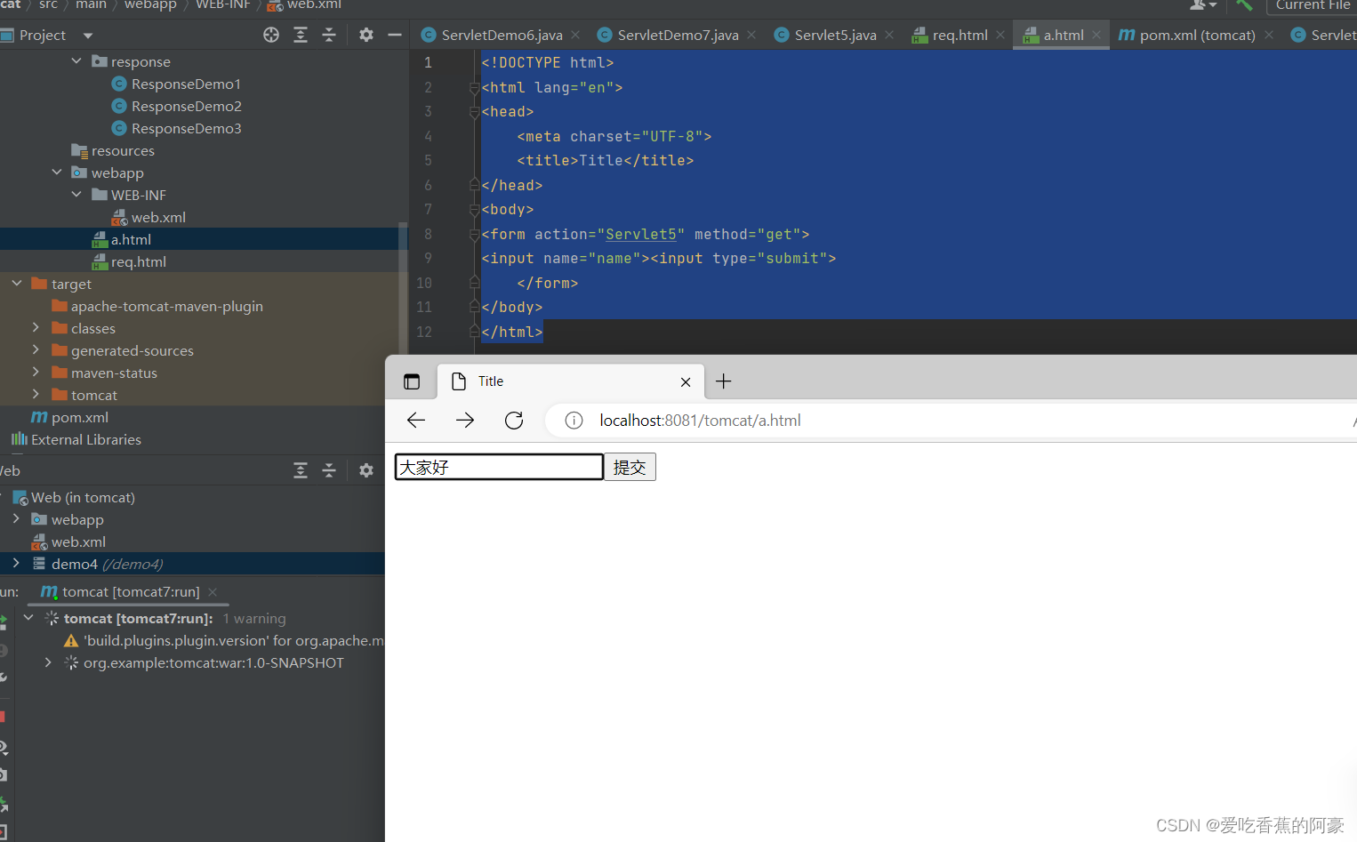Click the 提交 submit button
This screenshot has width=1357, height=842.
[x=630, y=467]
